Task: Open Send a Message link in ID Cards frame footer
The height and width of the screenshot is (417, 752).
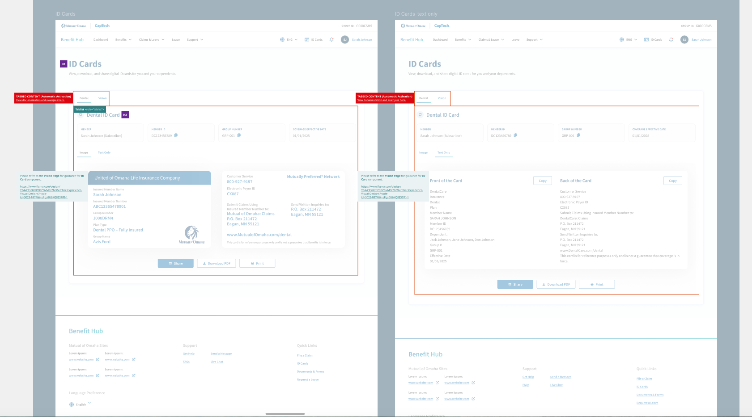Action: point(221,354)
